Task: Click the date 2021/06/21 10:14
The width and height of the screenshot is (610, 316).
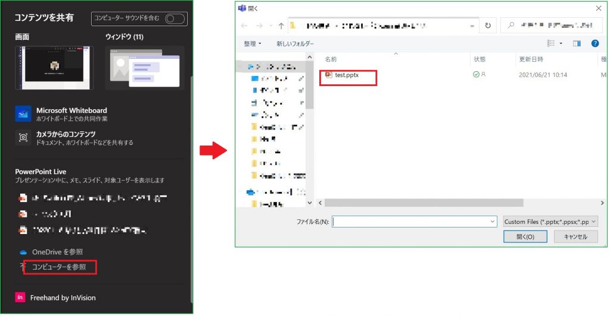Action: click(543, 75)
